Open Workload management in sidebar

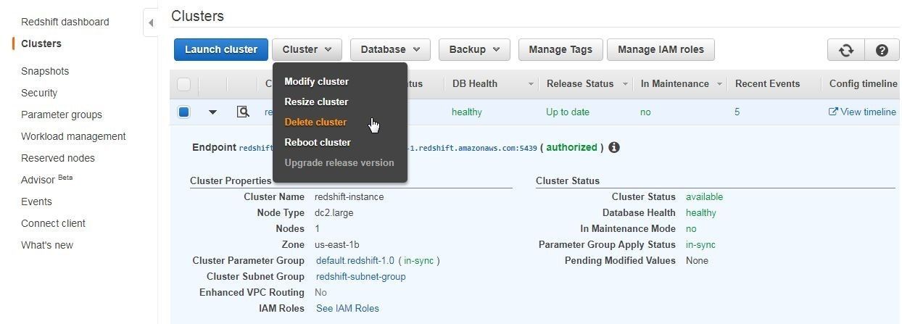(73, 136)
